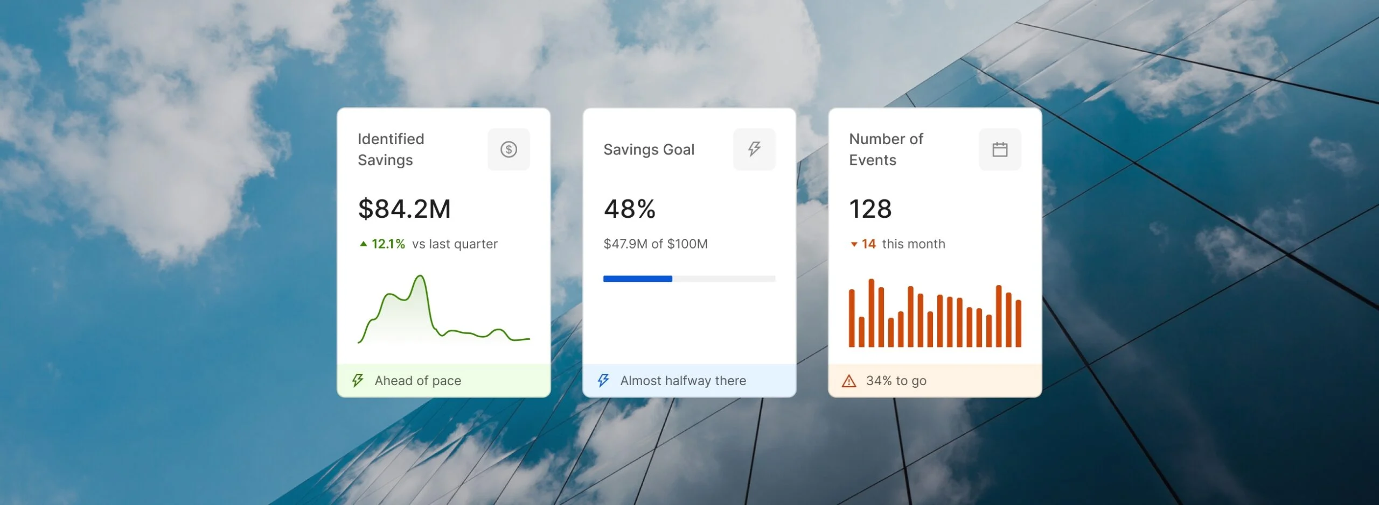The width and height of the screenshot is (1379, 505).
Task: Click the "Savings Goal" card title
Action: (649, 150)
